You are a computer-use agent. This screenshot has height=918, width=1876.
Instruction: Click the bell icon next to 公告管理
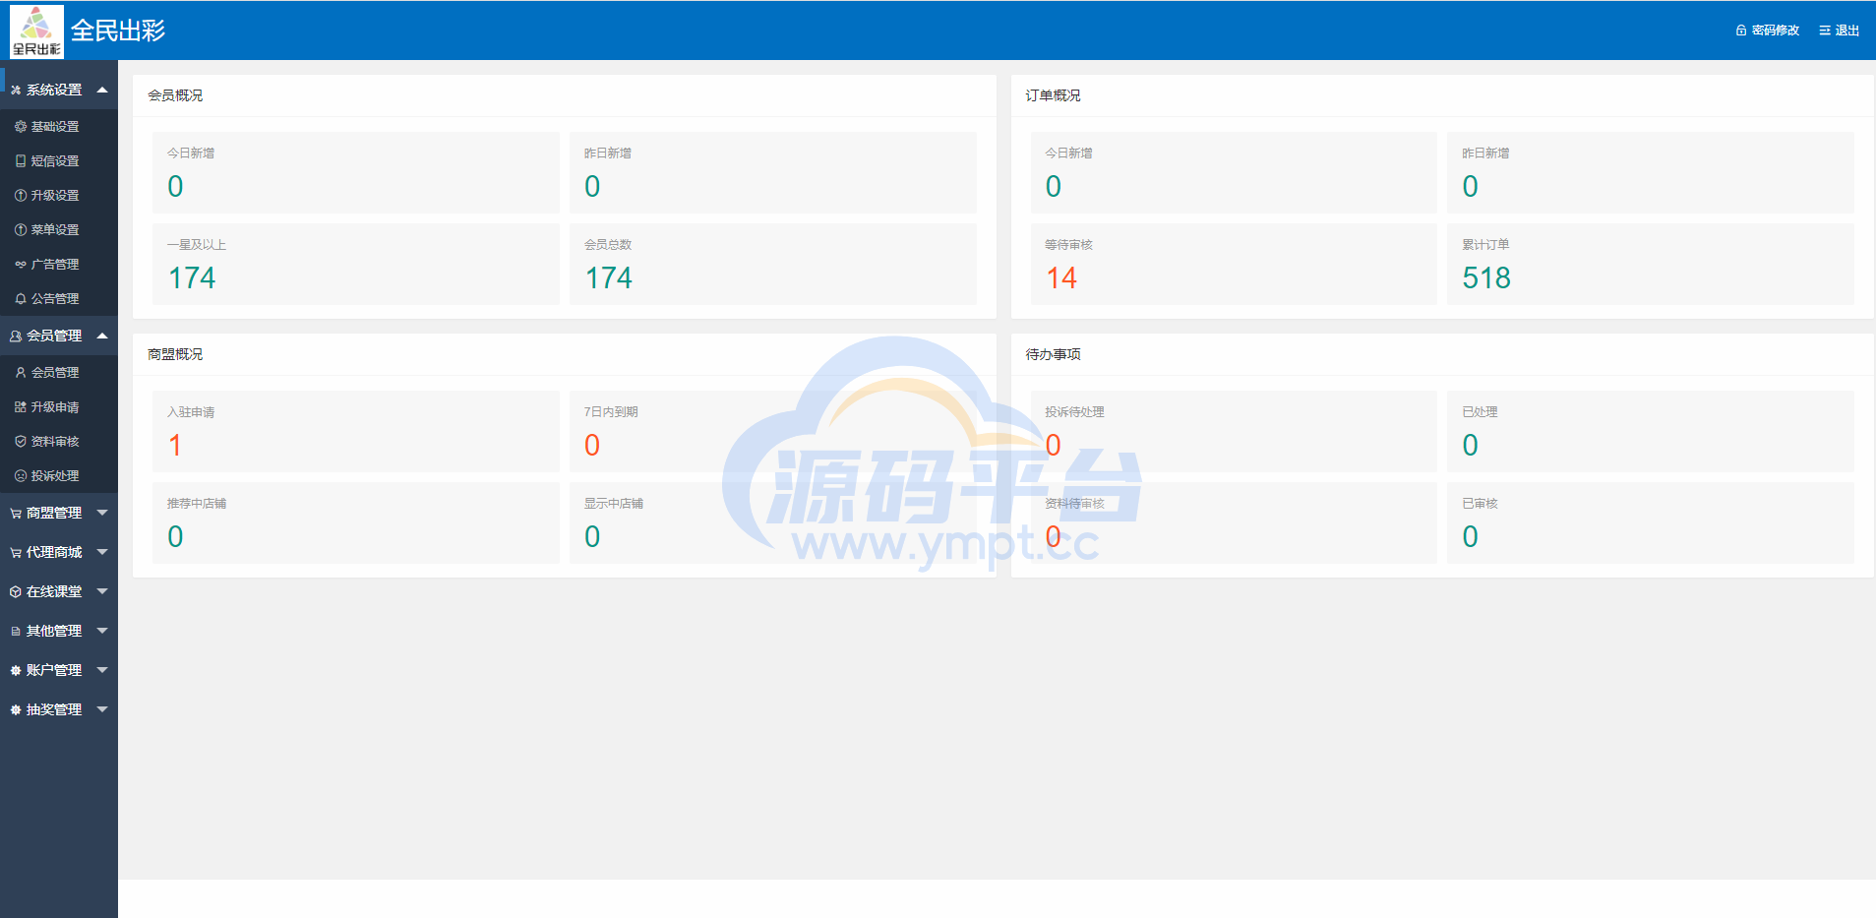(21, 299)
